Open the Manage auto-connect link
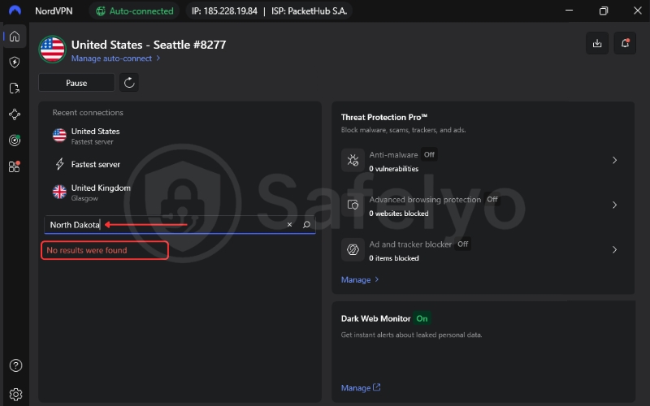This screenshot has width=650, height=406. click(x=115, y=58)
